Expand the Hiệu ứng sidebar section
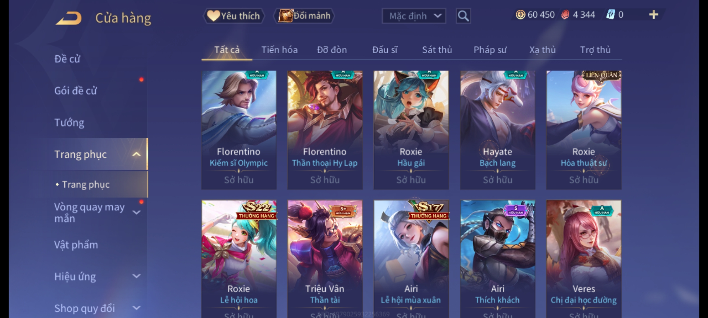The height and width of the screenshot is (318, 708). [x=136, y=276]
